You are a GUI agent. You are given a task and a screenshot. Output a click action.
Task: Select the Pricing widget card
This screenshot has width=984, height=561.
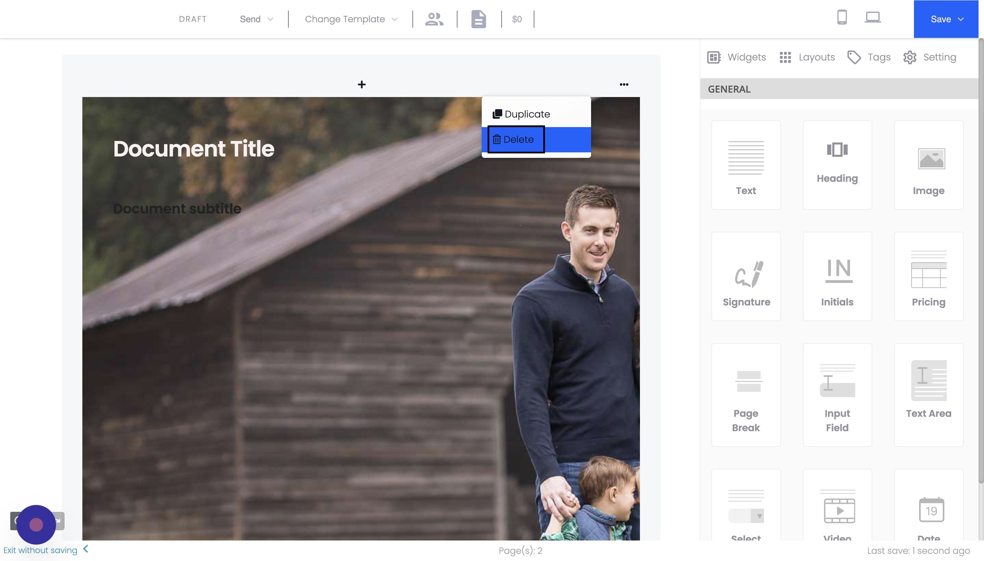(928, 276)
